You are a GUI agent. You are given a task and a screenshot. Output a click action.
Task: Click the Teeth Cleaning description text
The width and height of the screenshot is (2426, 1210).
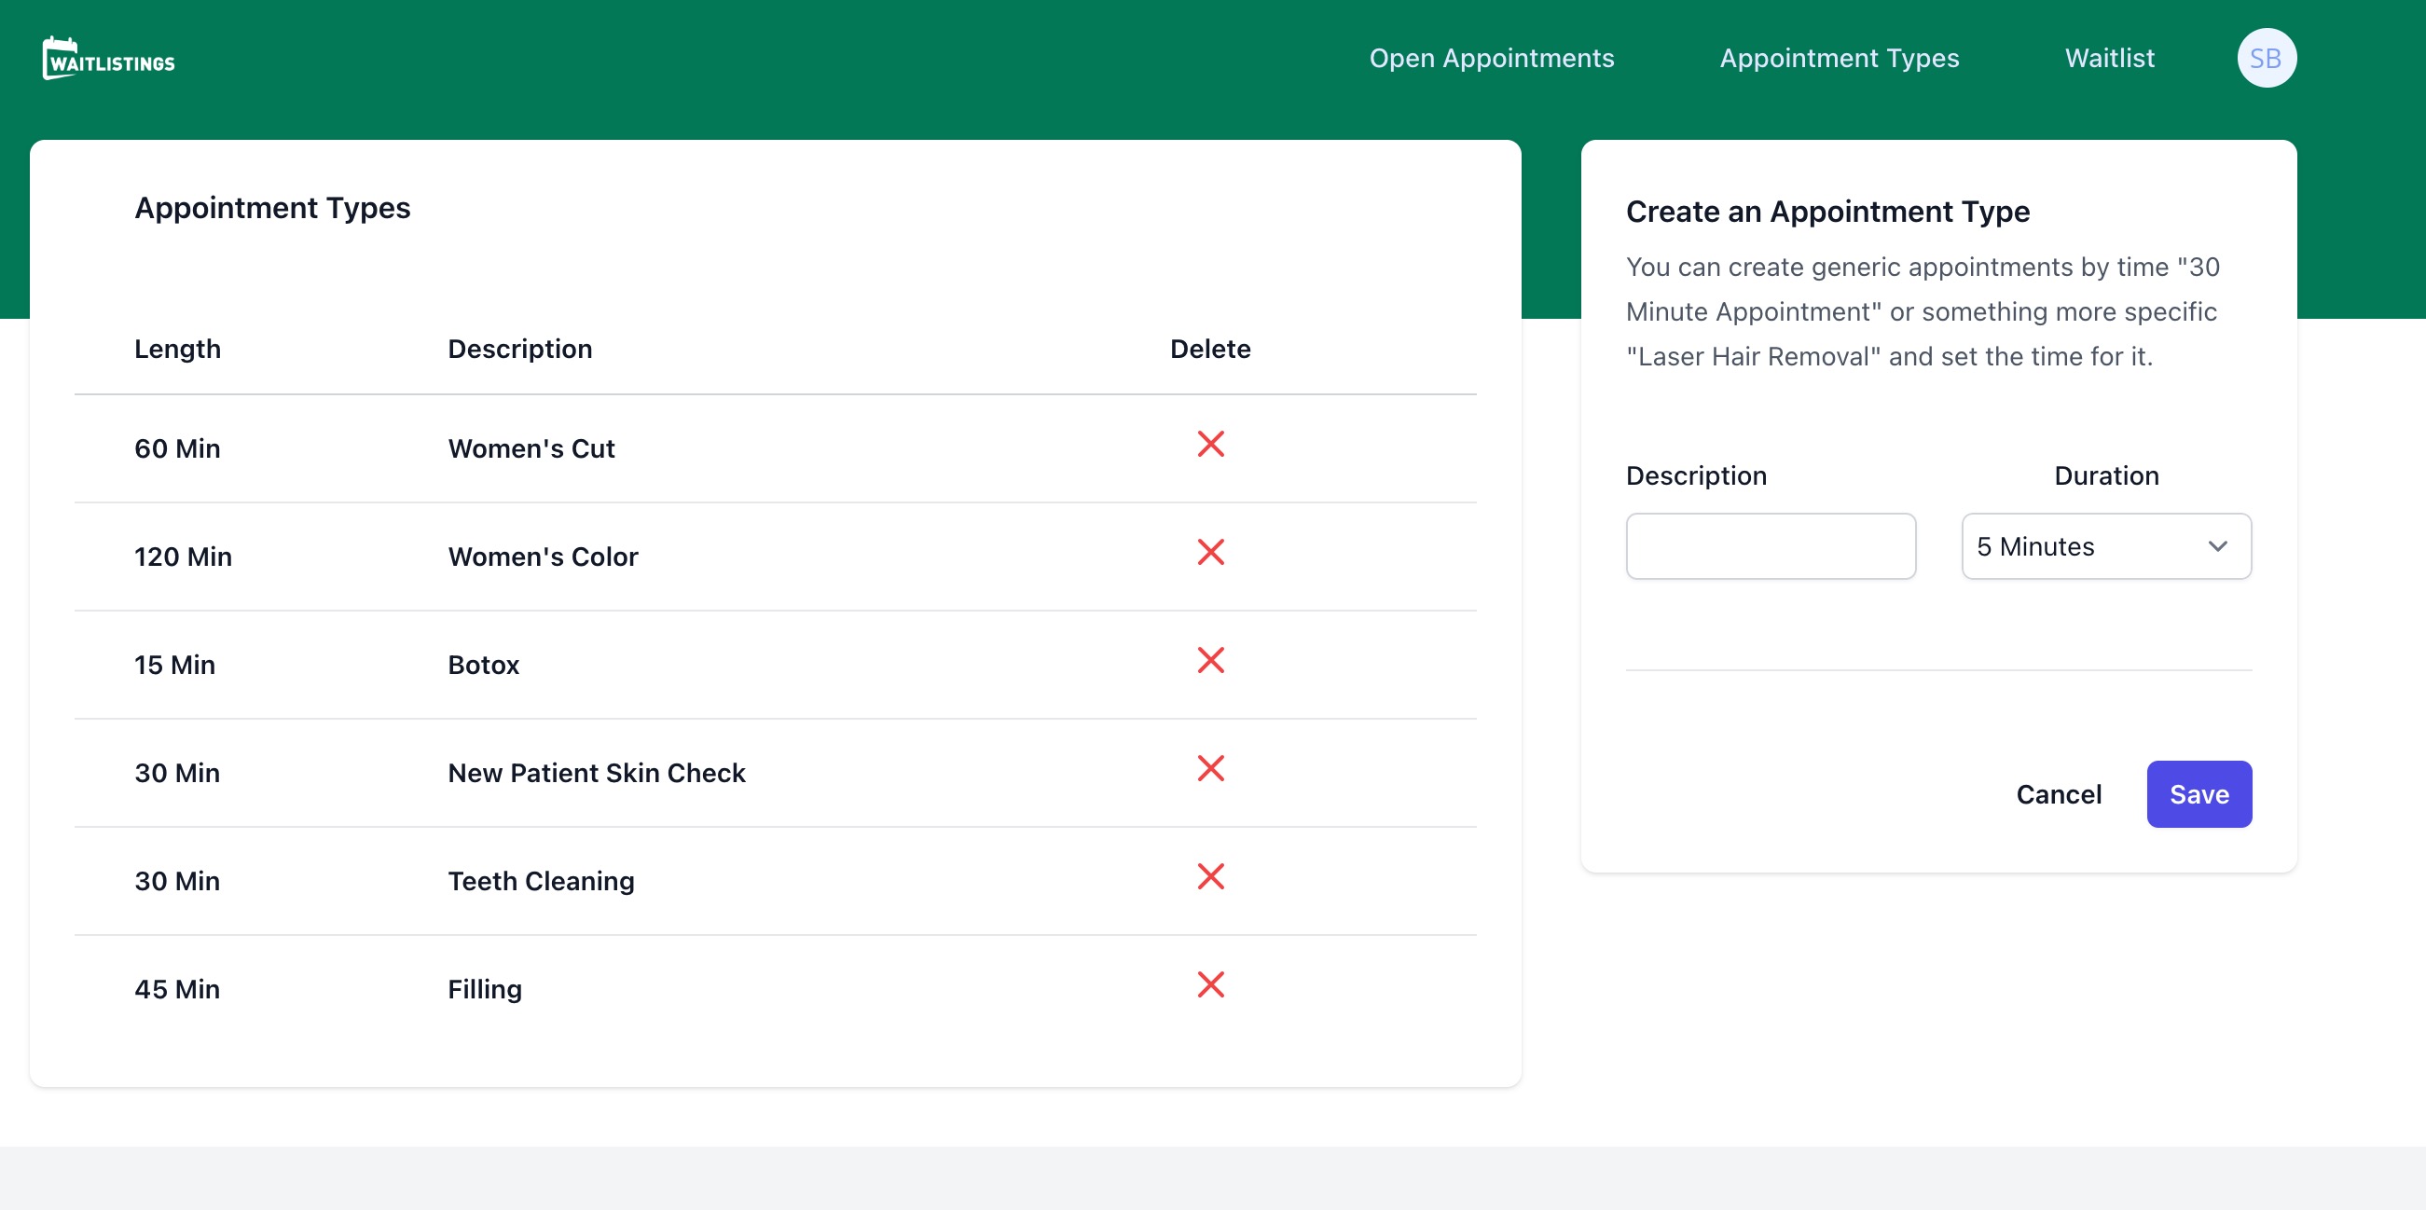541,881
